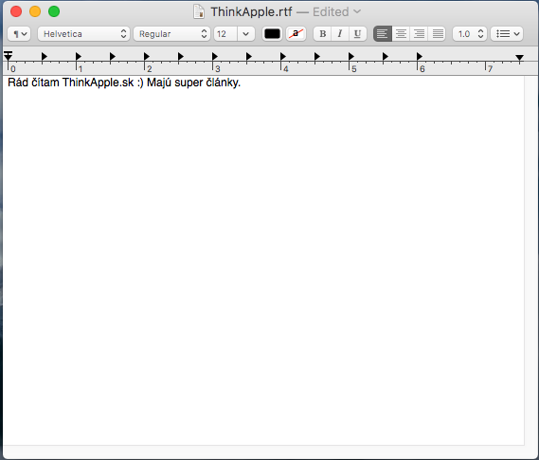
Task: Click the font size field showing 12
Action: (225, 34)
